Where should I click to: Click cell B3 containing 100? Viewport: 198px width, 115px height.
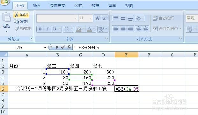click(x=58, y=72)
